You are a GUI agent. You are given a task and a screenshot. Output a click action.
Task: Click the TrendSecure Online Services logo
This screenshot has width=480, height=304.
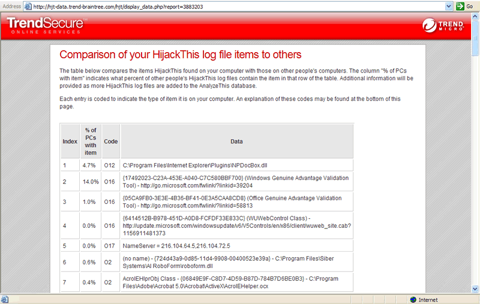pyautogui.click(x=47, y=26)
